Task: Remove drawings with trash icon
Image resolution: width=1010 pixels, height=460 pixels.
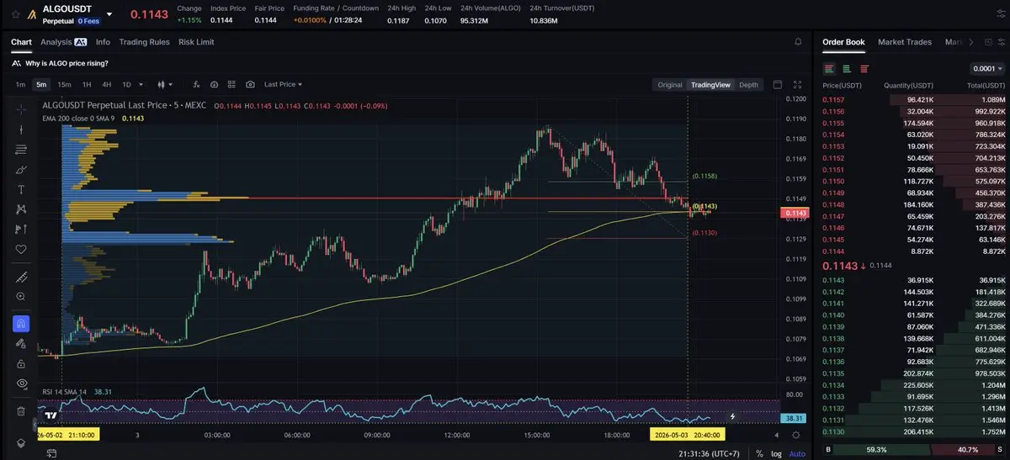Action: (x=21, y=410)
